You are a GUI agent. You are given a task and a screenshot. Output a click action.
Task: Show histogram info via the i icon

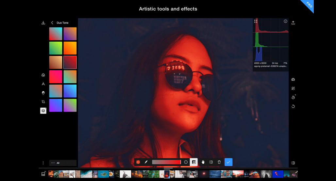285,21
